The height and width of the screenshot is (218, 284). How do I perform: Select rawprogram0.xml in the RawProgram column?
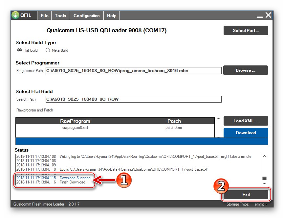click(75, 128)
